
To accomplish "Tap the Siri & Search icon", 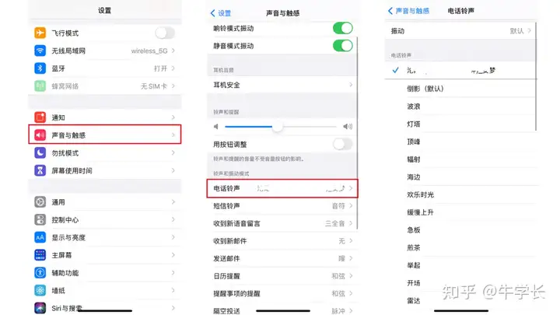I will click(x=40, y=307).
